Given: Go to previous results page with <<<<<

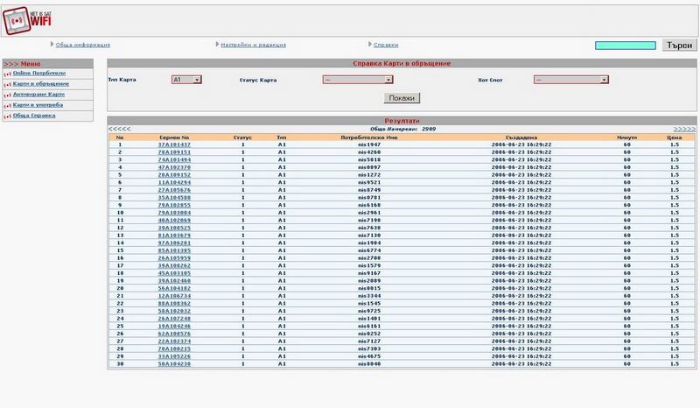Looking at the screenshot, I should 119,129.
